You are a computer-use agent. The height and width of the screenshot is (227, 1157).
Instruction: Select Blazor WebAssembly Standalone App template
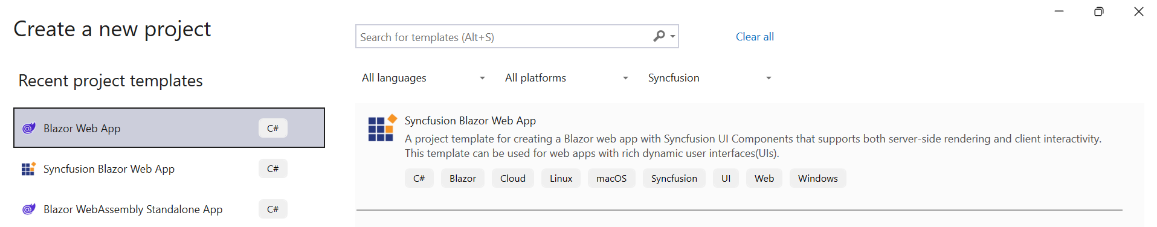tap(169, 209)
